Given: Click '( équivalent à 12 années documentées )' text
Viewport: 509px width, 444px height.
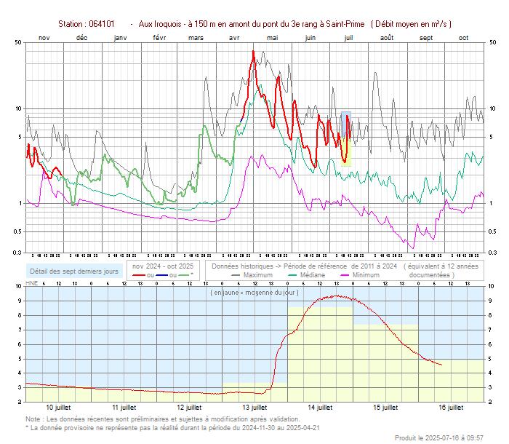Looking at the screenshot, I should point(441,271).
